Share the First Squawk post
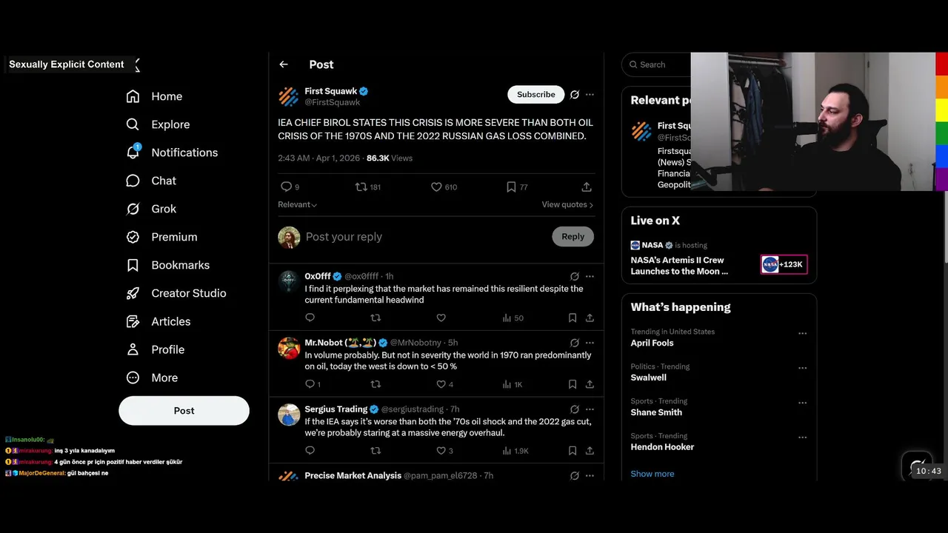This screenshot has width=948, height=533. point(587,187)
